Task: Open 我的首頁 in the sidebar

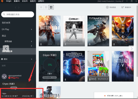Action: [6, 23]
